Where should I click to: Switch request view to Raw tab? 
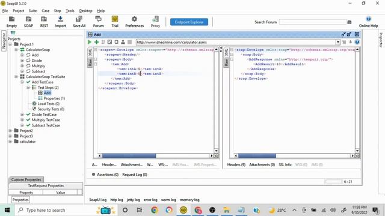pyautogui.click(x=90, y=62)
